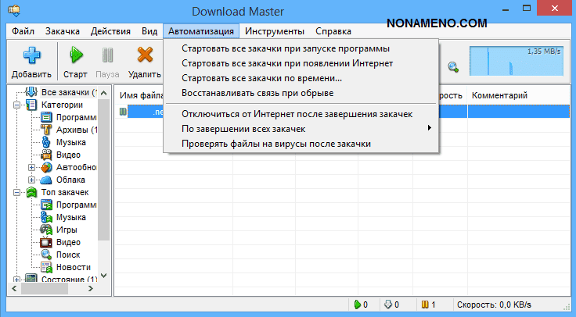Click the Удалить red X icon
The height and width of the screenshot is (317, 576).
point(144,55)
